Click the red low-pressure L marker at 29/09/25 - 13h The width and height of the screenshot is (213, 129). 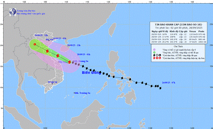point(35,44)
